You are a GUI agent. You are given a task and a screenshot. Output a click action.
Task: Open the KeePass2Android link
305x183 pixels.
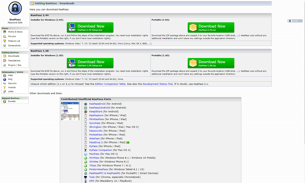click(99, 108)
